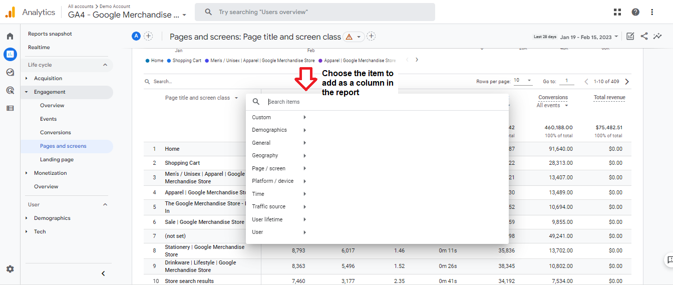Open the Reports icon in left rail
The height and width of the screenshot is (285, 673).
(x=10, y=54)
